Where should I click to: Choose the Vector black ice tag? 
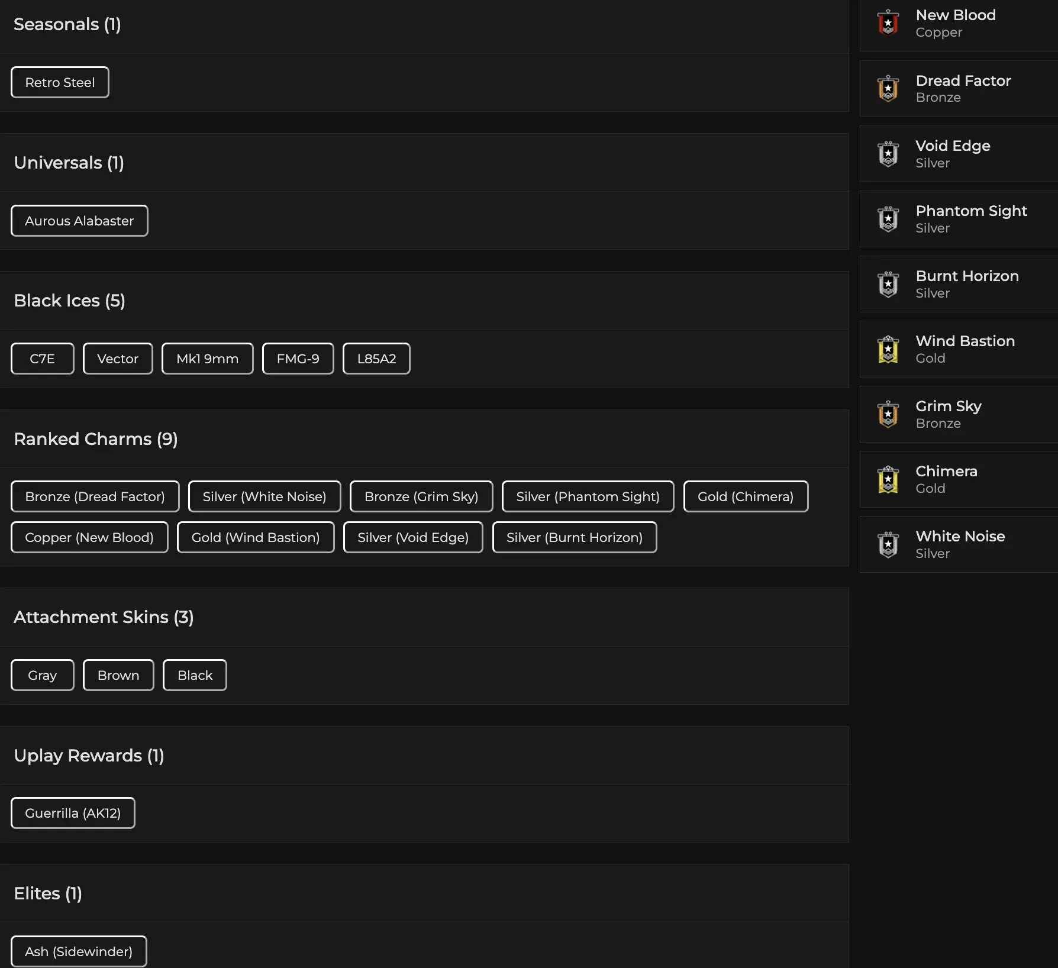118,359
